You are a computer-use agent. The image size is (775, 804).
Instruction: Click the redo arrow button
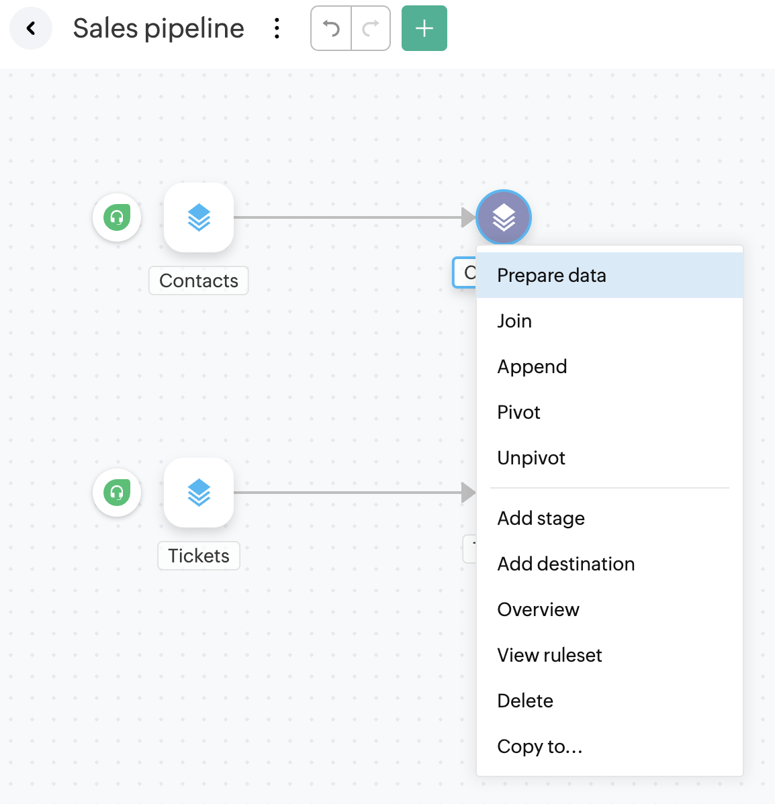[x=371, y=28]
